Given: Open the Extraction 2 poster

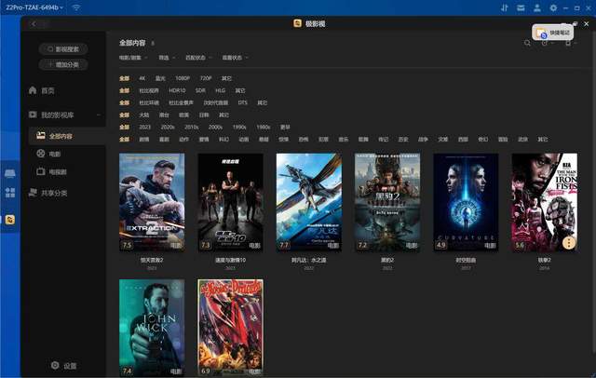Looking at the screenshot, I should [152, 202].
